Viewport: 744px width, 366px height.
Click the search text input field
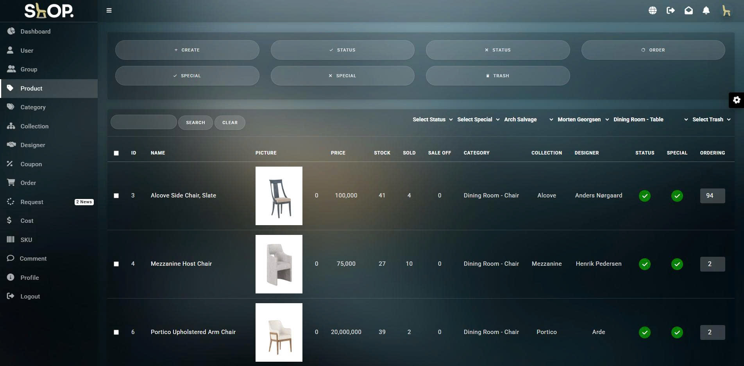(x=143, y=122)
